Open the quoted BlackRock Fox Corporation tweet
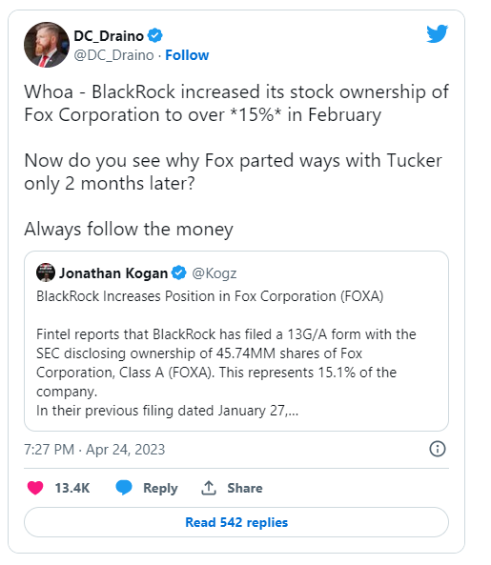This screenshot has height=565, width=491. tap(236, 341)
